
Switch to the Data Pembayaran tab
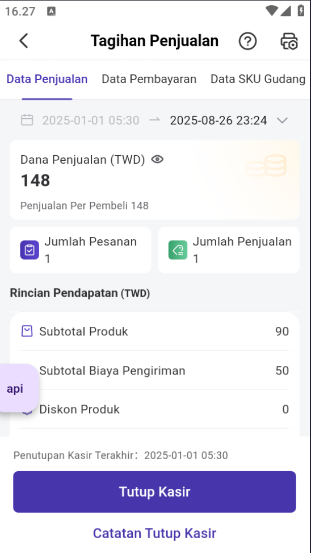pos(149,79)
